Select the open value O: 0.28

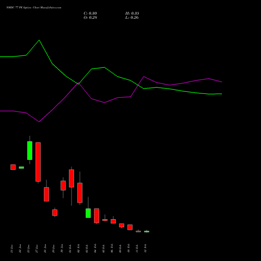90,18
